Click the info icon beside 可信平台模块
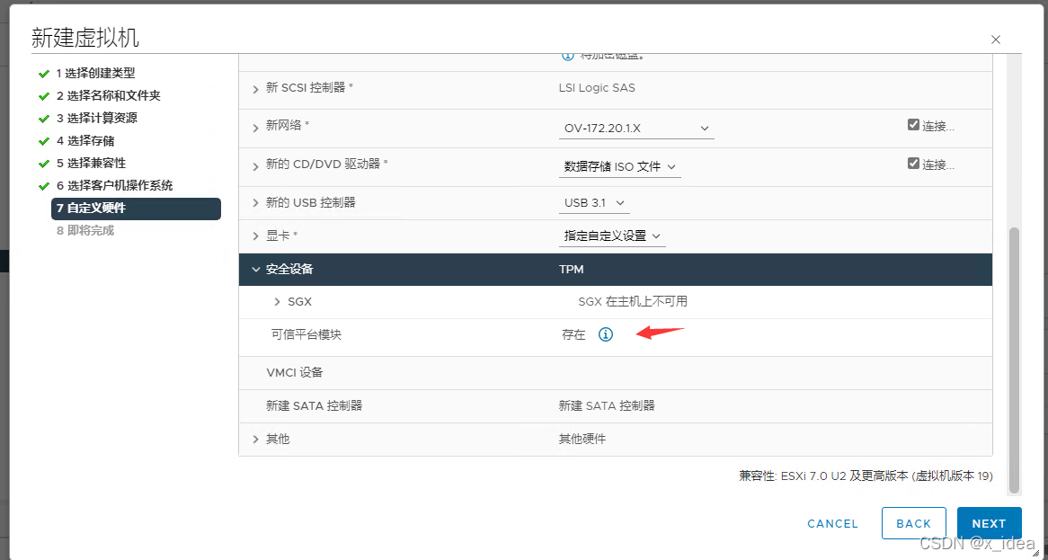The height and width of the screenshot is (560, 1048). (x=606, y=334)
